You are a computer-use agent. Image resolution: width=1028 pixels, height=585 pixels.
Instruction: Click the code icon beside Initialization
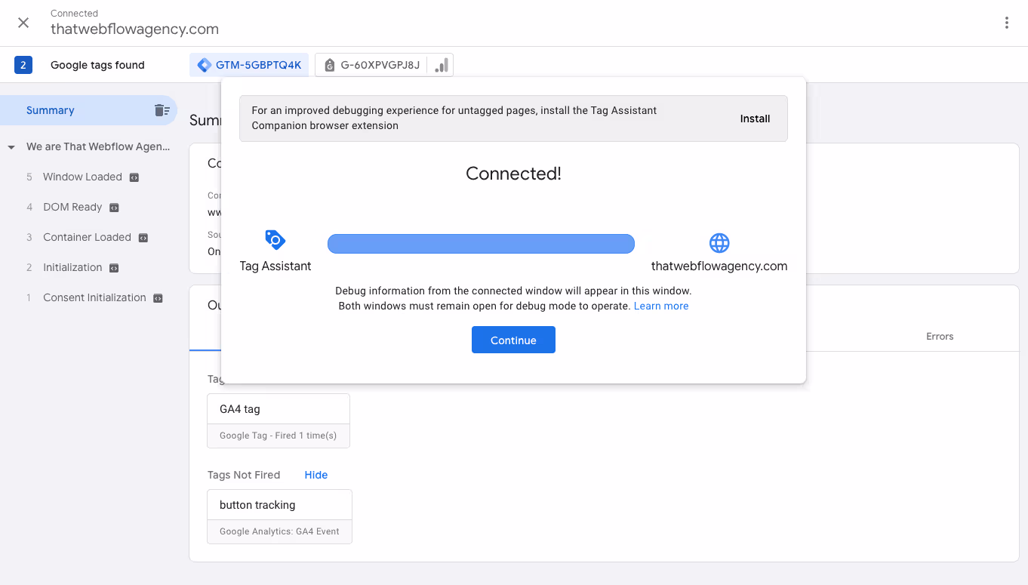[114, 268]
